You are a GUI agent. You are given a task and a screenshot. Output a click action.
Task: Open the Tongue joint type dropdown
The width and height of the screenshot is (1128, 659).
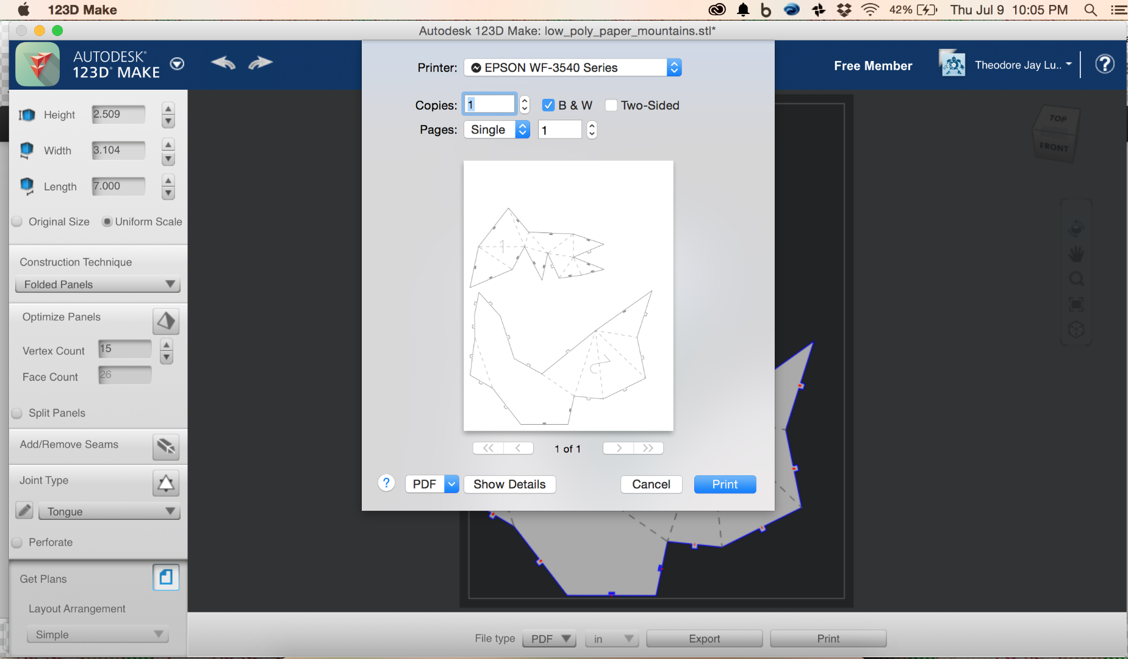(109, 511)
